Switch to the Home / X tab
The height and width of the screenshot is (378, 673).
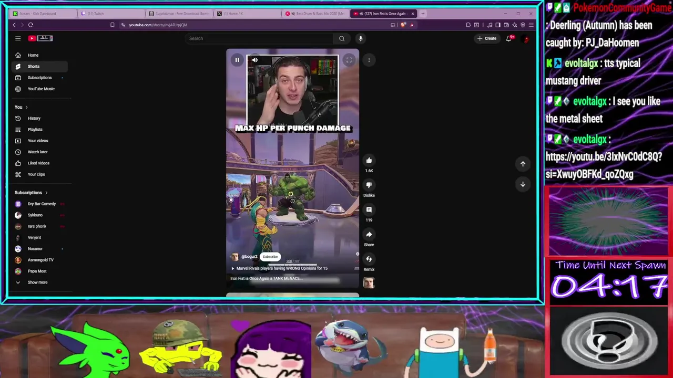[x=247, y=14]
